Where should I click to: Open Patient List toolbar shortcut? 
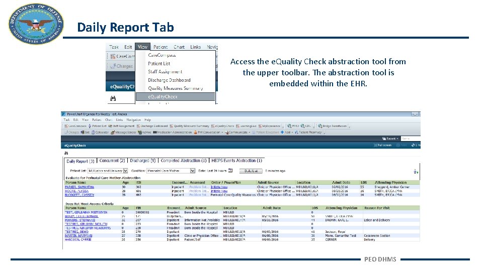(97, 126)
